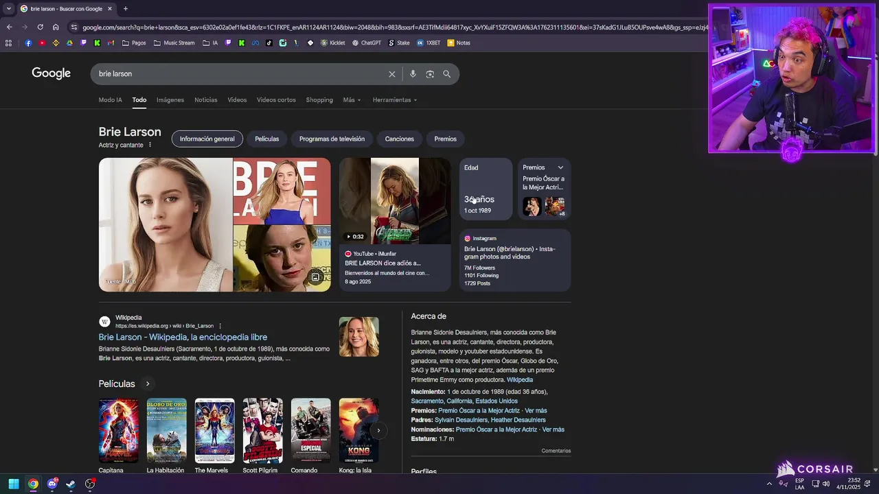Go back with the browser back arrow
The image size is (879, 494).
[x=9, y=27]
